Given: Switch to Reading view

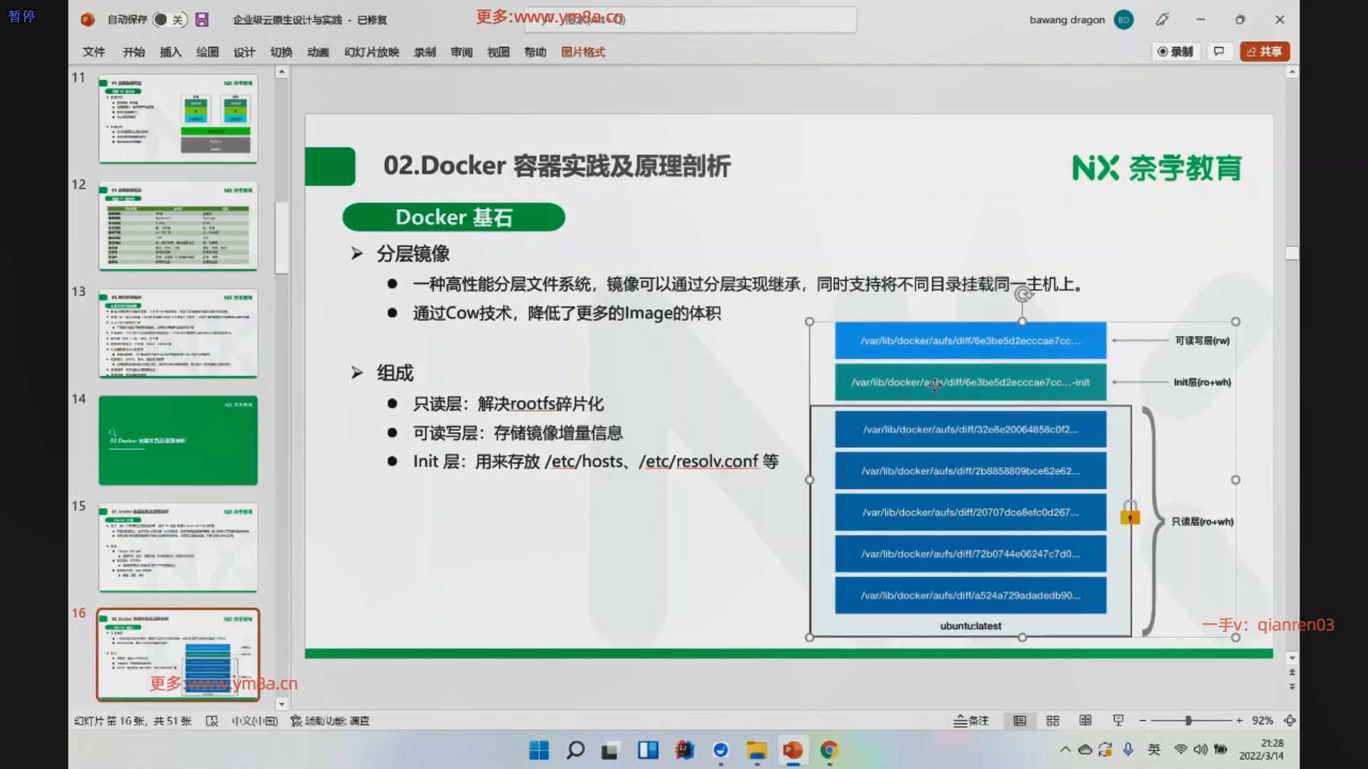Looking at the screenshot, I should 1085,721.
